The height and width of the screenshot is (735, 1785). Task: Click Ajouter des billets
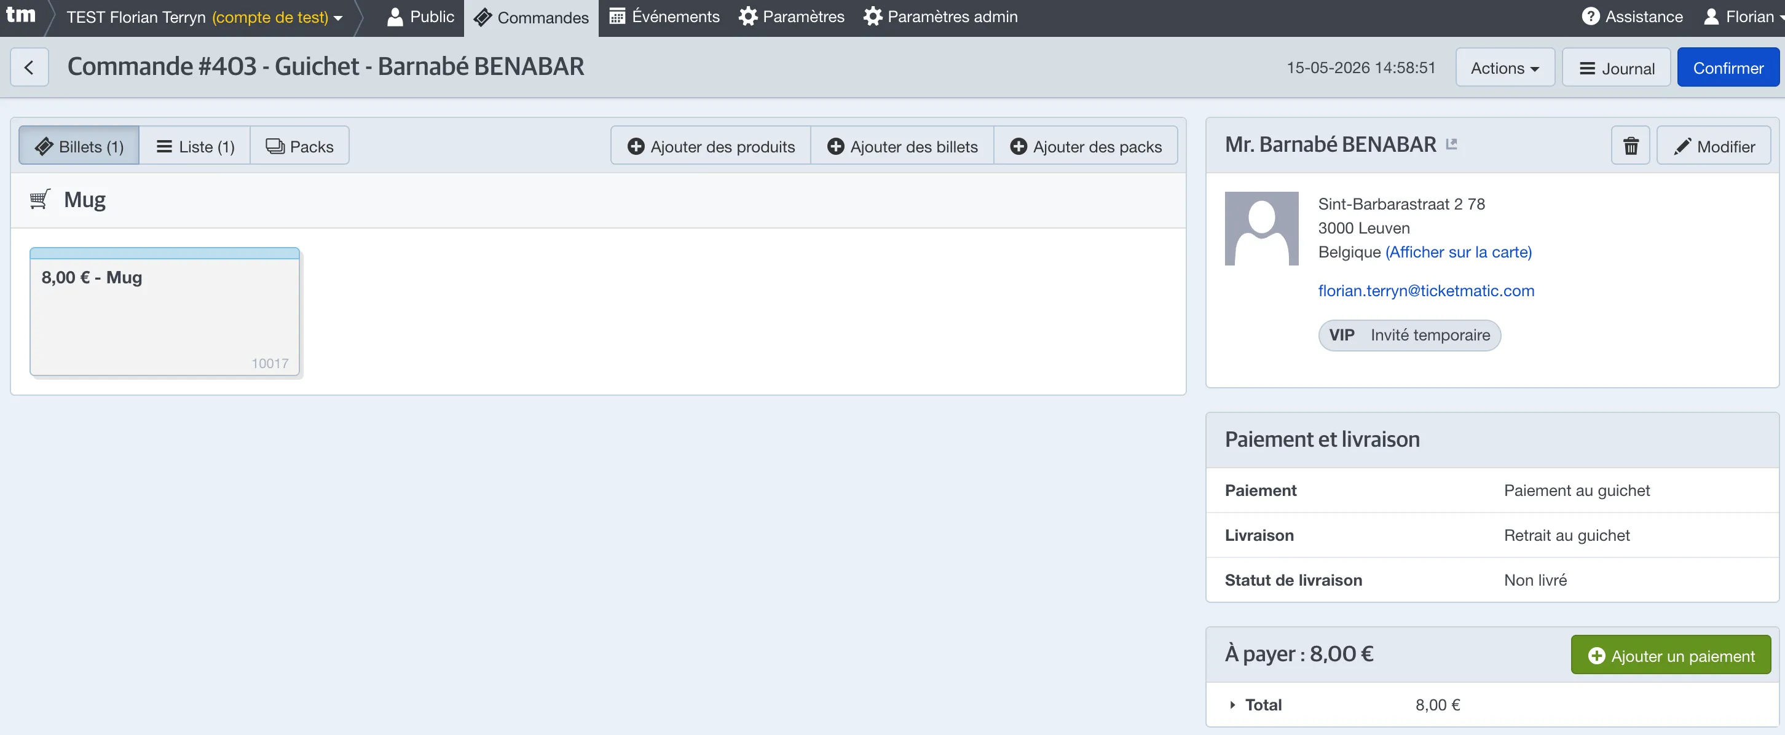pos(902,146)
